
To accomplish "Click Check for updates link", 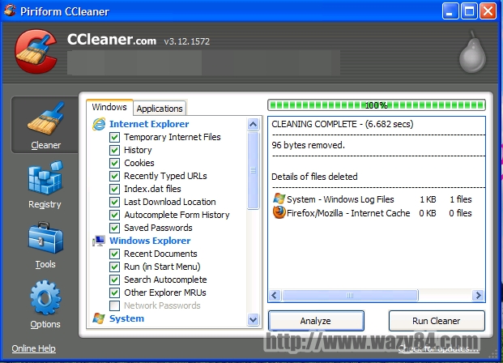I will pyautogui.click(x=438, y=348).
